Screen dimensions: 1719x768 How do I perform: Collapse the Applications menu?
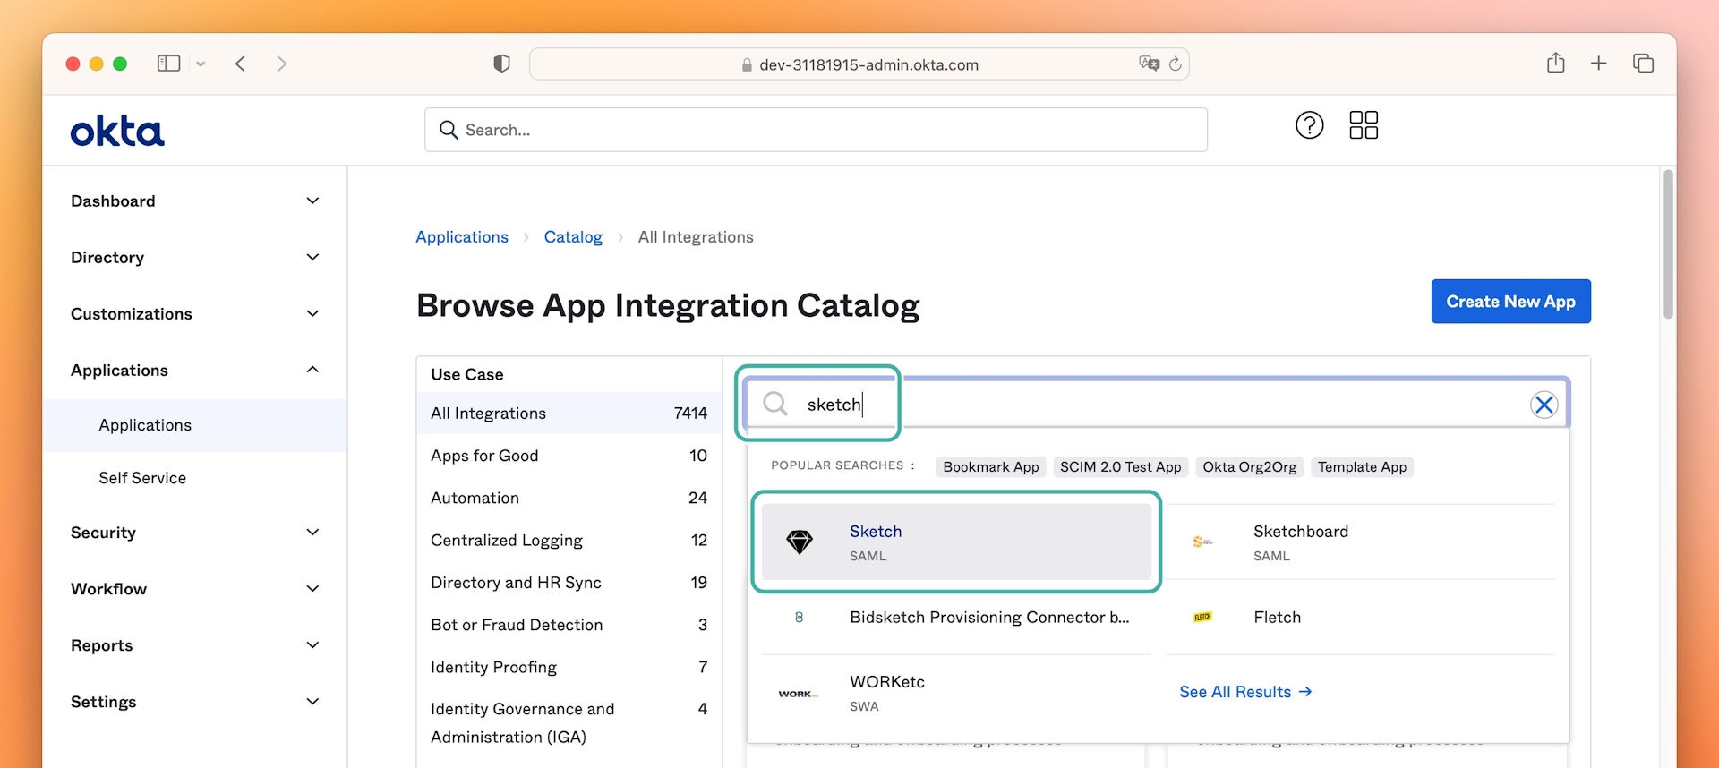point(195,370)
